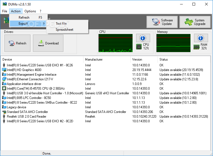Image resolution: width=213 pixels, height=156 pixels.
Task: Click the Application interface driver icon
Action: [4, 84]
